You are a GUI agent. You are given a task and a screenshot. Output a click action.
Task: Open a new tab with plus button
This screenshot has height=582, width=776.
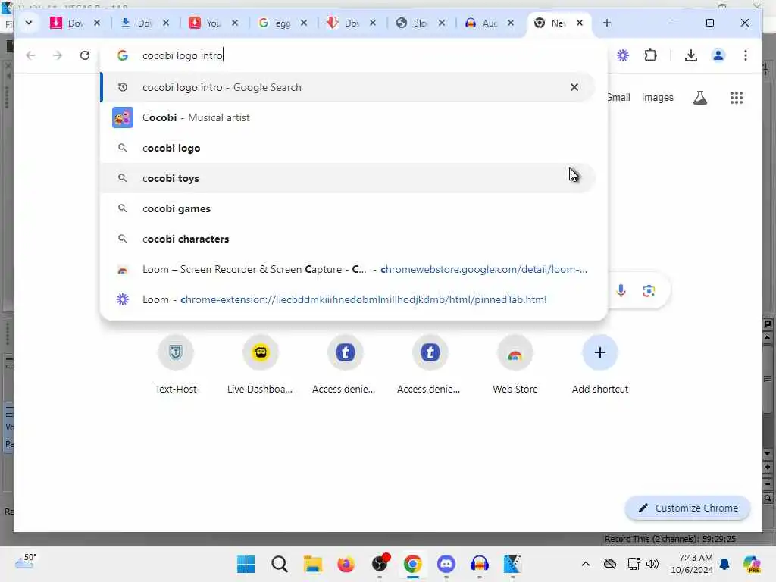pos(607,23)
